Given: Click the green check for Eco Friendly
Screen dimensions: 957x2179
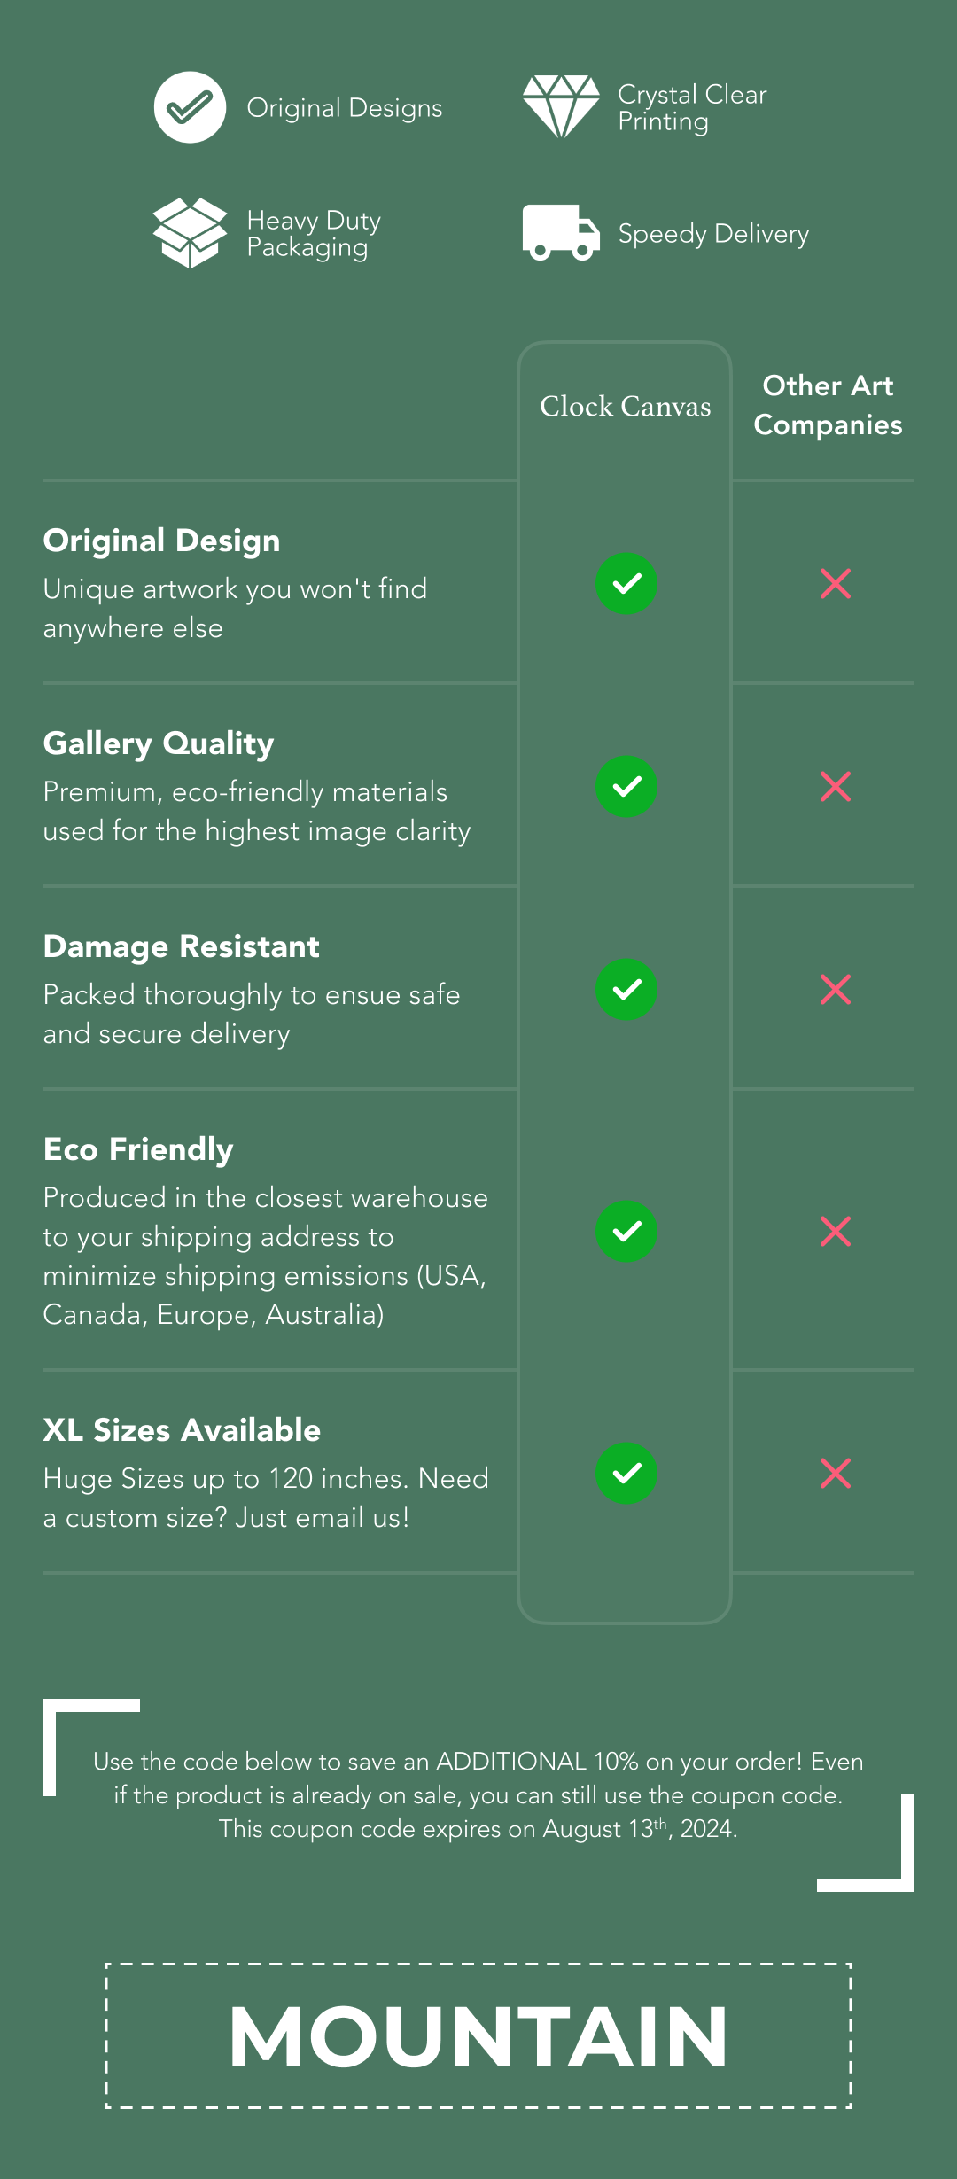Looking at the screenshot, I should click(x=626, y=1232).
